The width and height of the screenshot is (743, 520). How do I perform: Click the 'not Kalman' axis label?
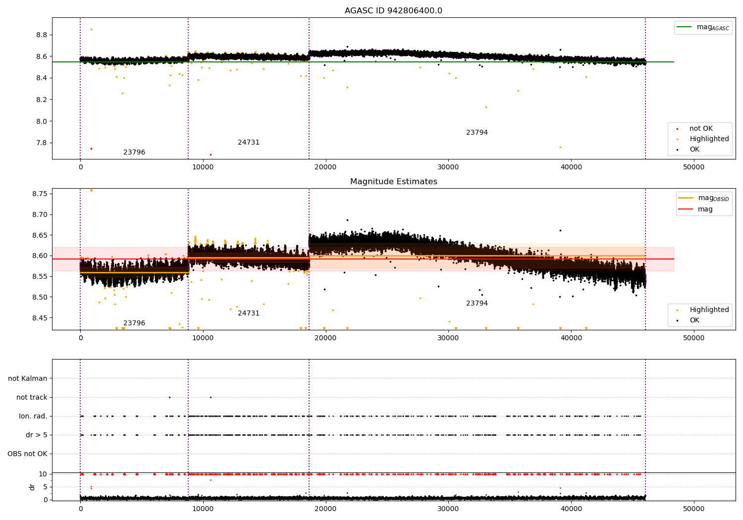pyautogui.click(x=28, y=379)
